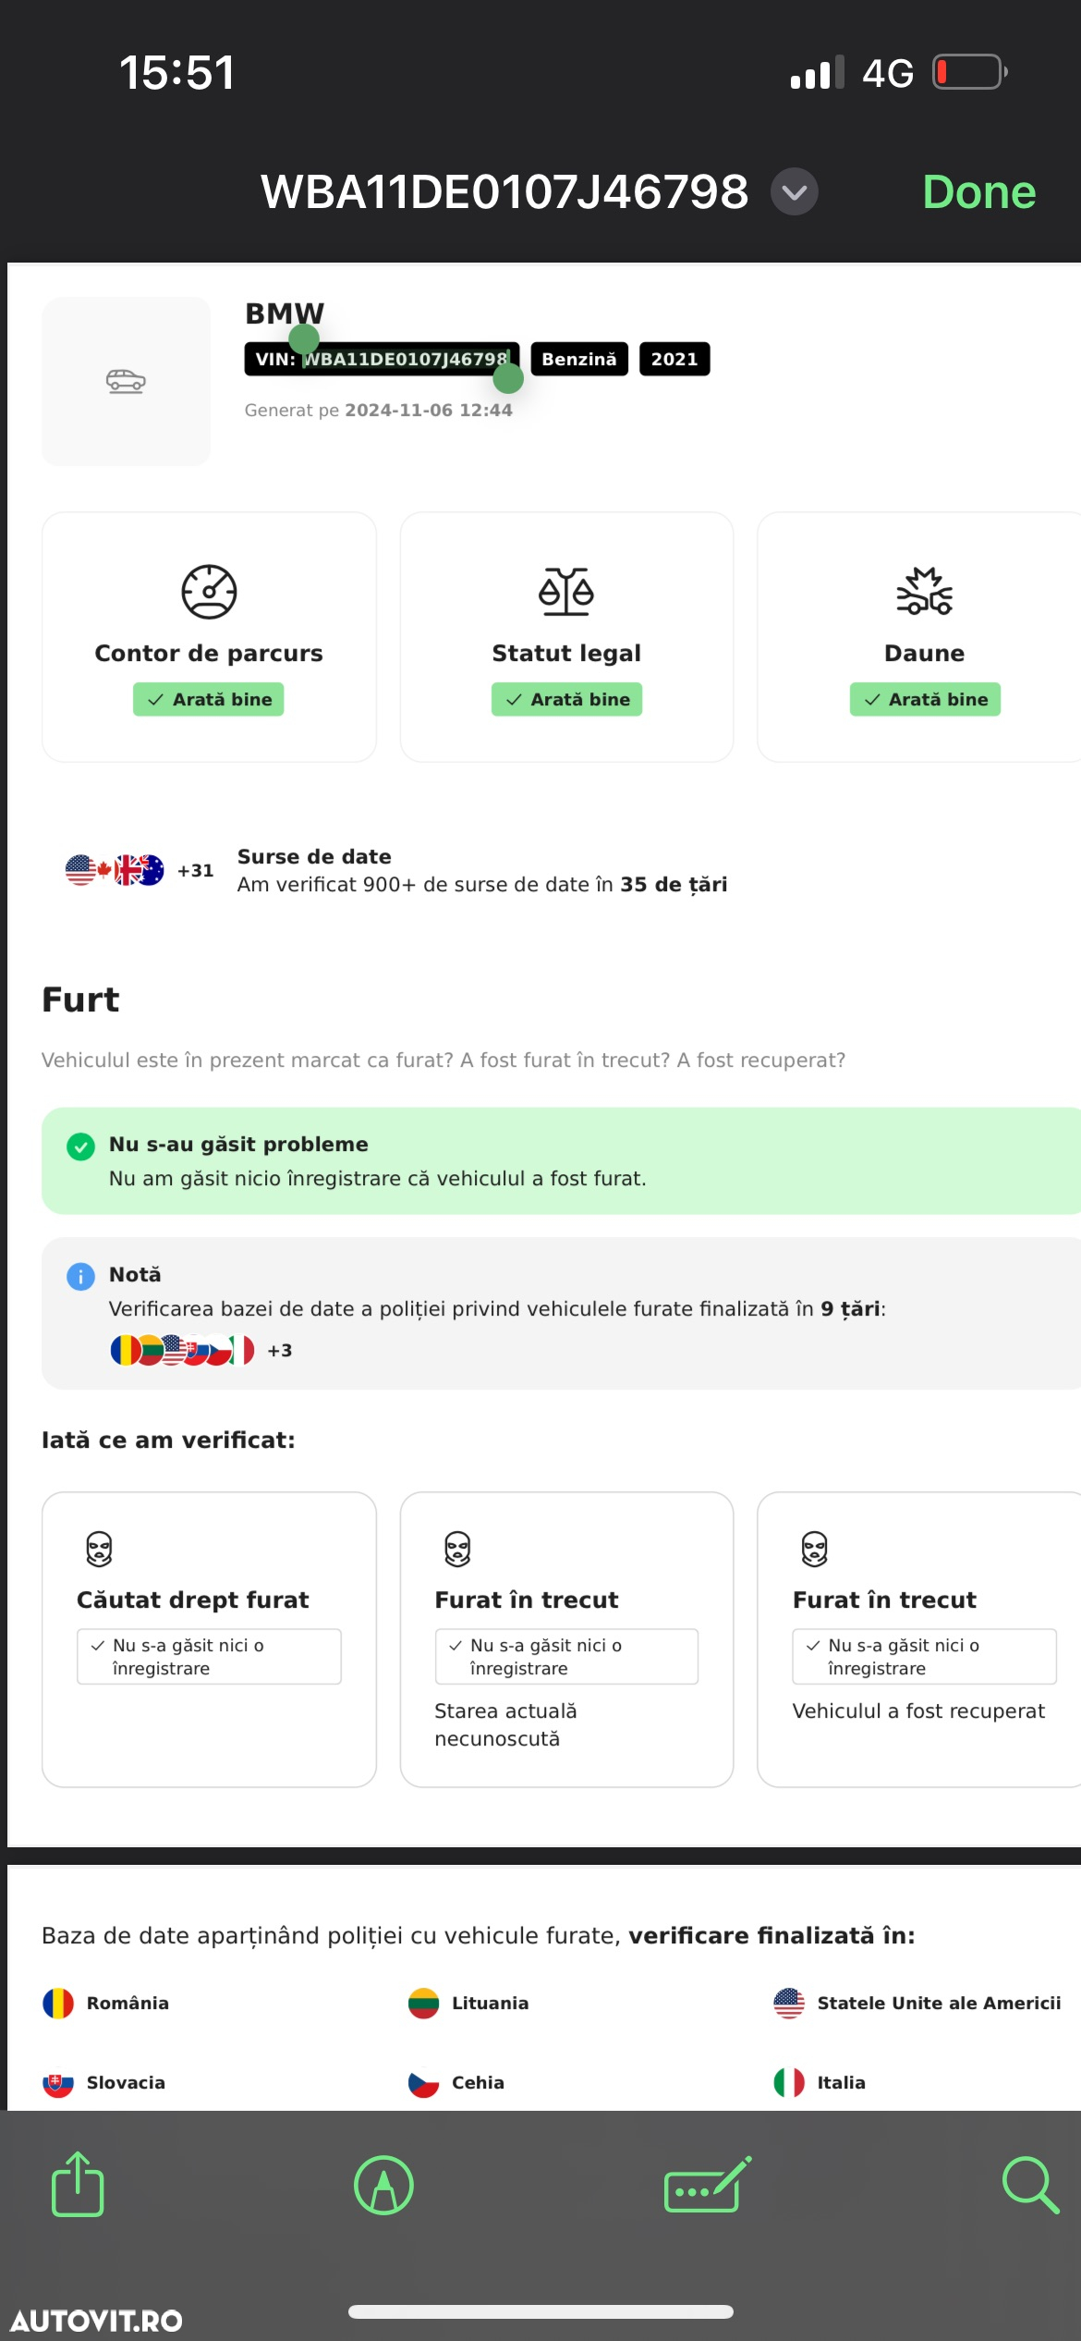Tap the 2021 year tag
This screenshot has height=2341, width=1081.
tap(674, 359)
